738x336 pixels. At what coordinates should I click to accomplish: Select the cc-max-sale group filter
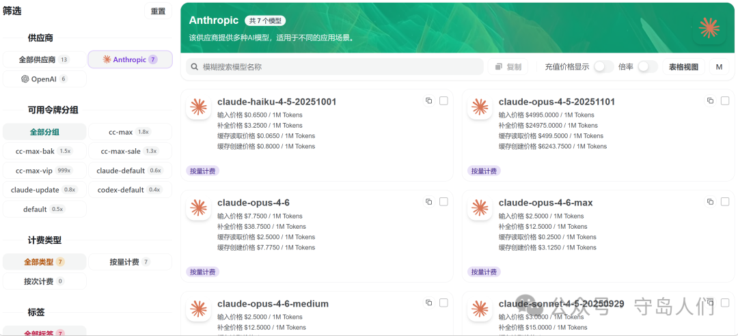[130, 151]
